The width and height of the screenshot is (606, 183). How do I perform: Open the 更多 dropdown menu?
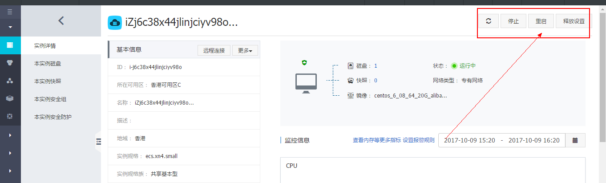pos(245,51)
